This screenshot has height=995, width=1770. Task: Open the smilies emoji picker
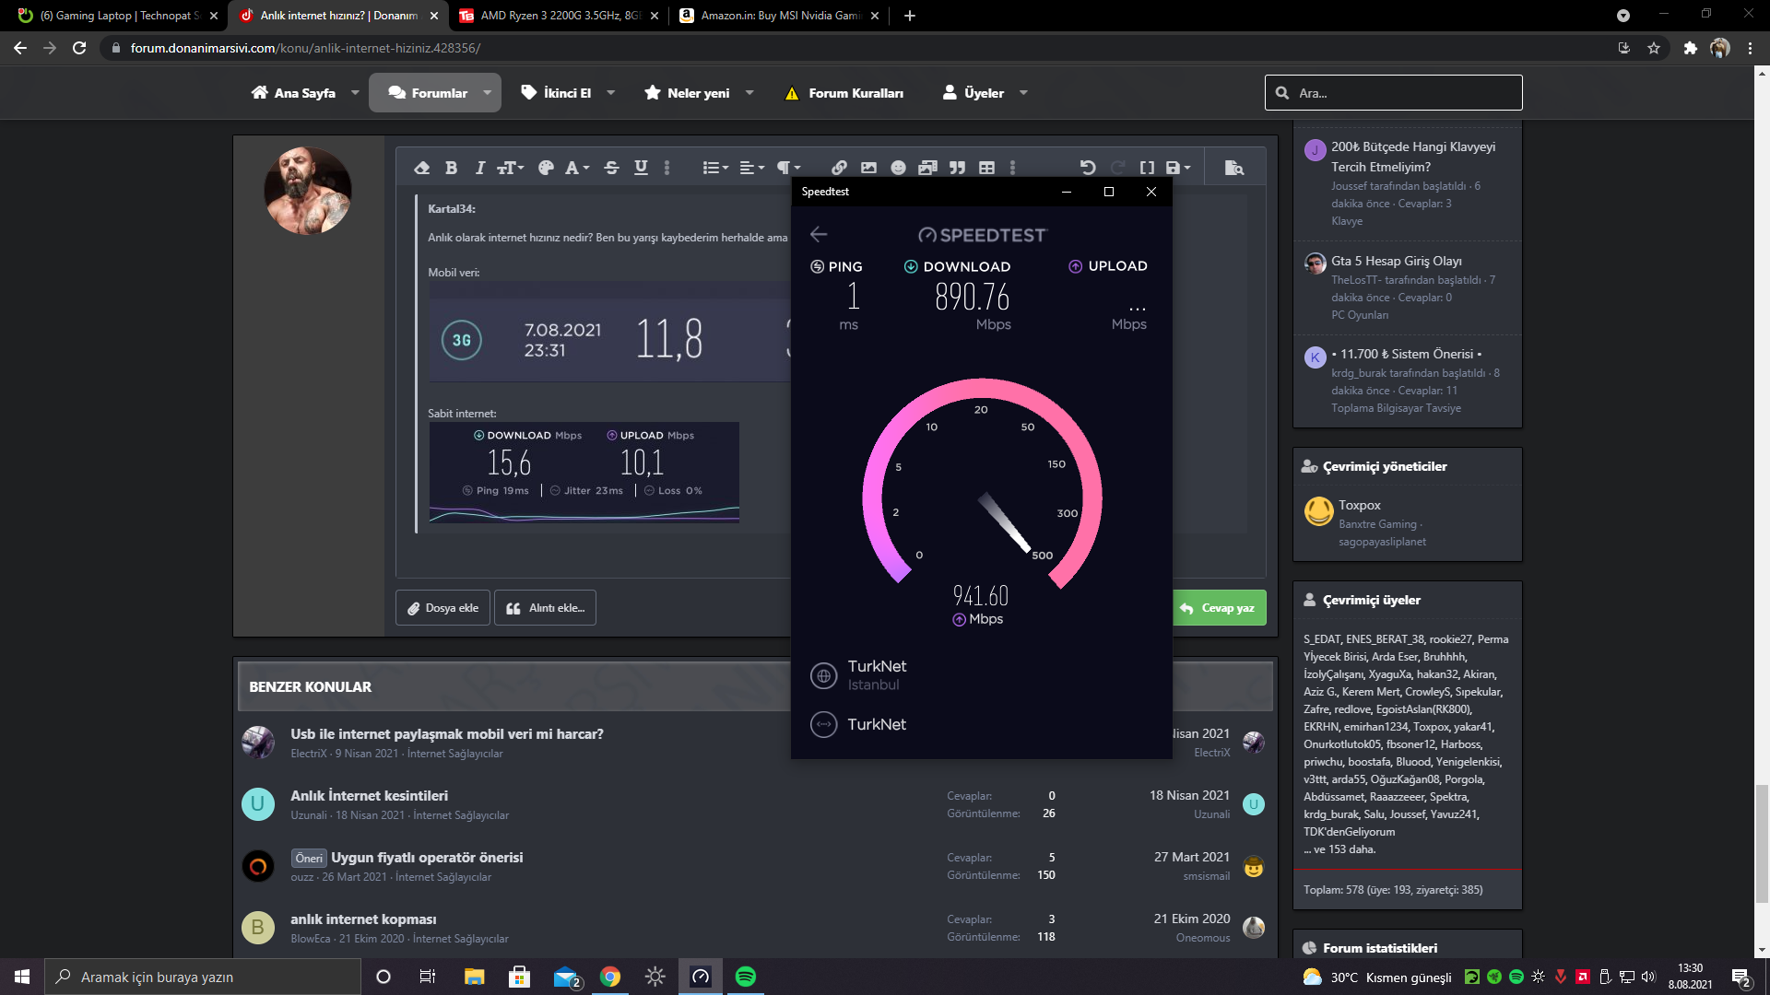(899, 168)
